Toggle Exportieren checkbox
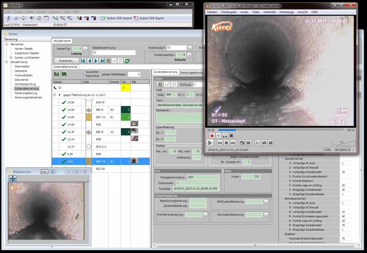Viewport: 367px width, 253px height. coord(84,76)
